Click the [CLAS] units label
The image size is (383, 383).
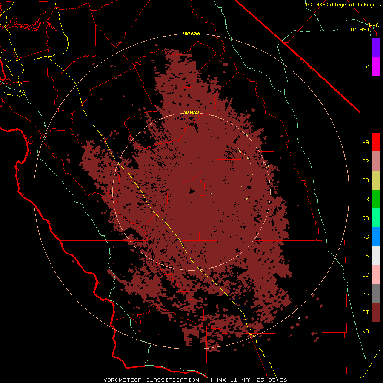coord(360,30)
